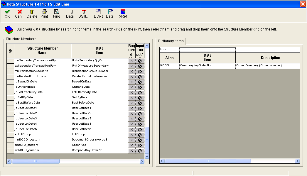
Task: Click the Detail toolbar icon
Action: point(111,12)
